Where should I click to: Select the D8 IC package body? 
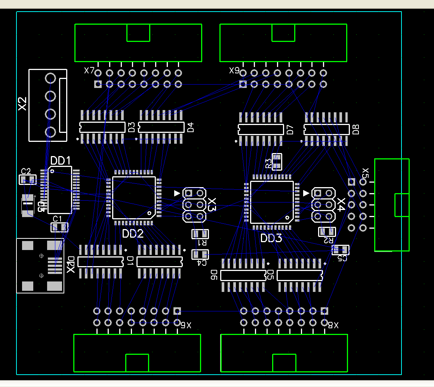pyautogui.click(x=327, y=129)
